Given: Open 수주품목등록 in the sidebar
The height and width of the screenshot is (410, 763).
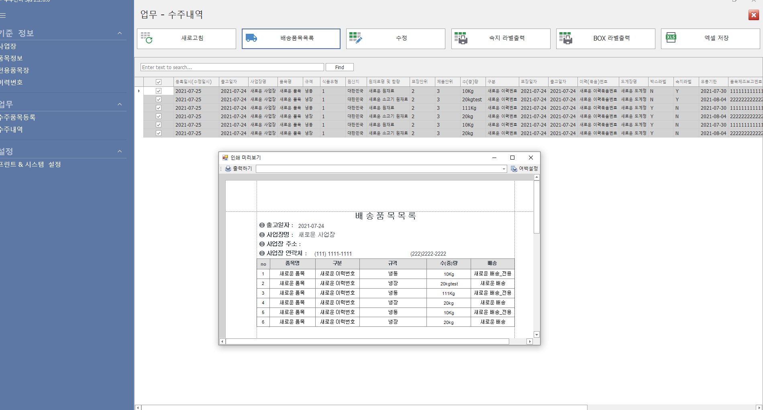Looking at the screenshot, I should (x=18, y=117).
